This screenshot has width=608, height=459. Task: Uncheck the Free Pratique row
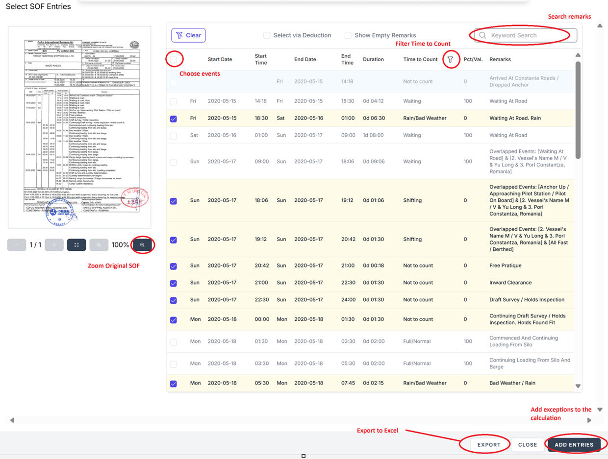pyautogui.click(x=173, y=266)
